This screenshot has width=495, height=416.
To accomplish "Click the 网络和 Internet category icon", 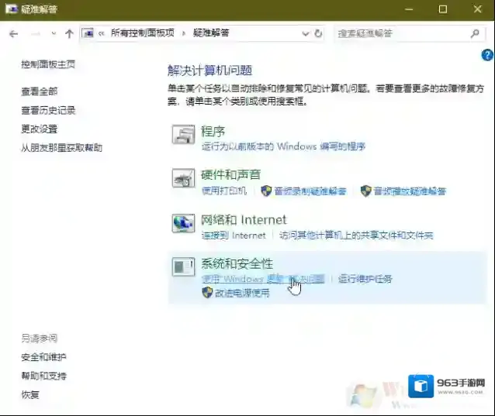I will (183, 223).
